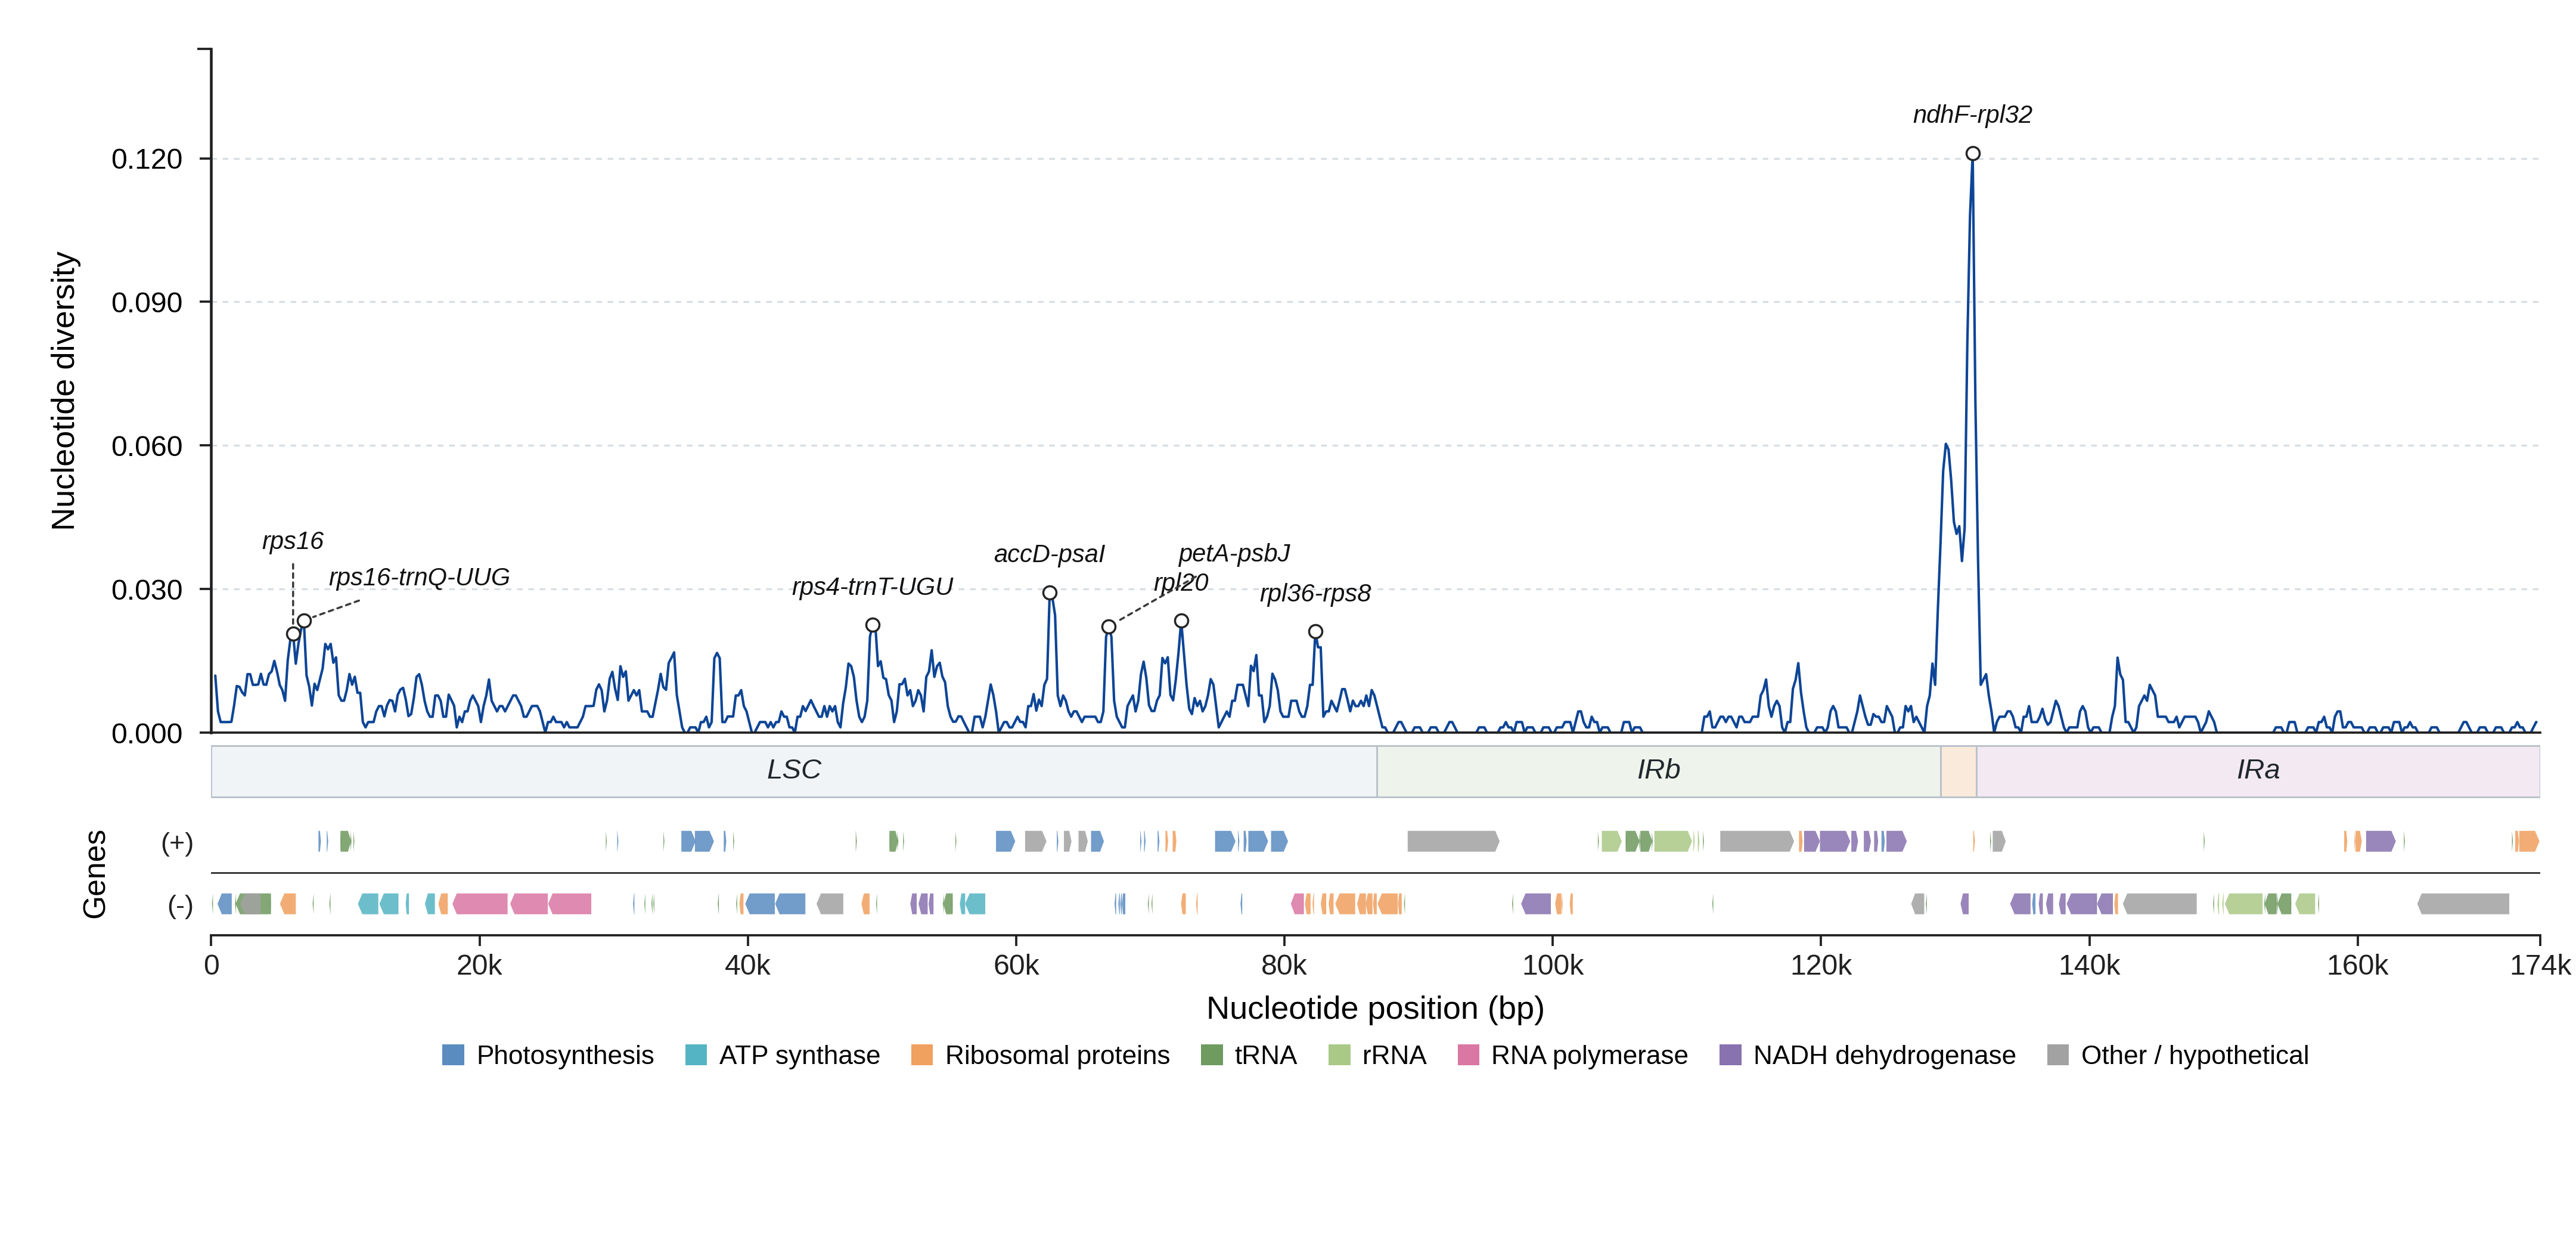Click the accD-psaI peak marker circle
The height and width of the screenshot is (1253, 2576).
[x=1050, y=593]
